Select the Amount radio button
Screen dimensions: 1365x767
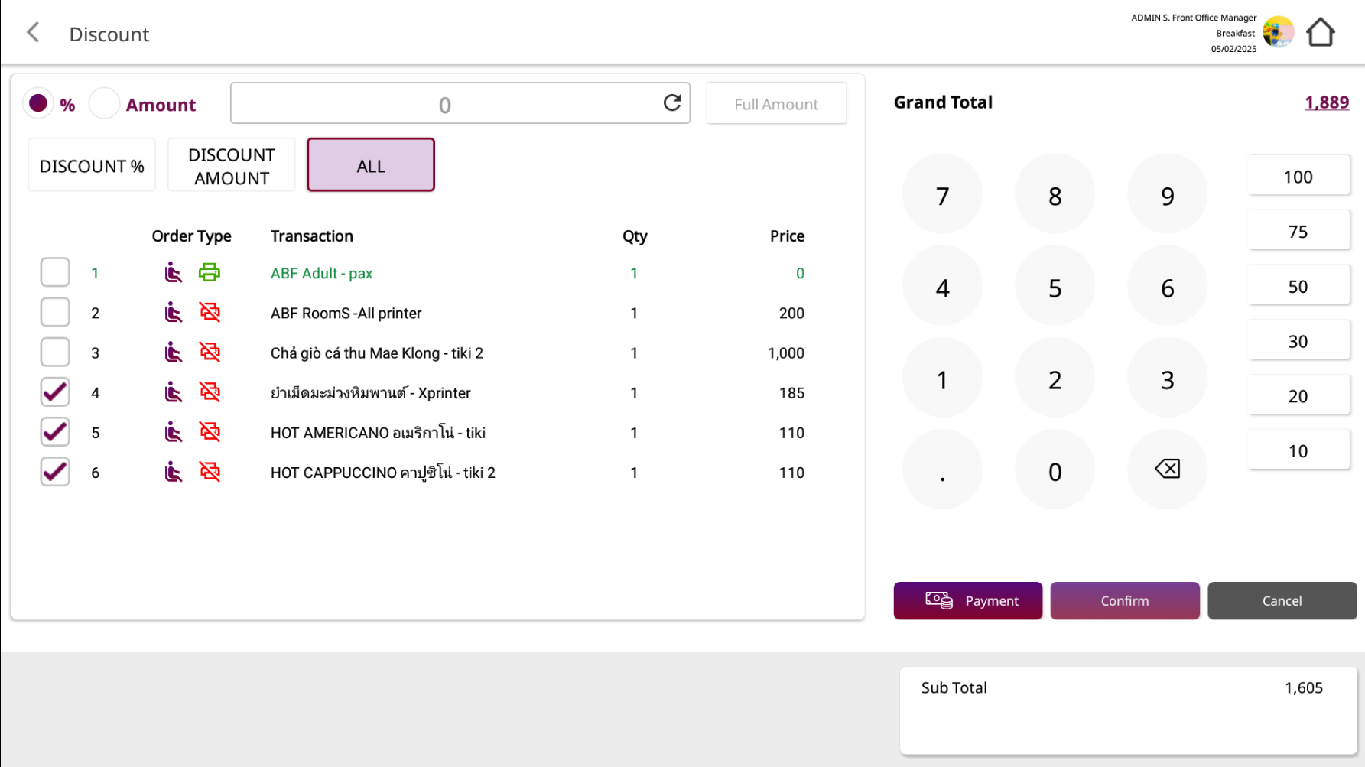pyautogui.click(x=105, y=103)
